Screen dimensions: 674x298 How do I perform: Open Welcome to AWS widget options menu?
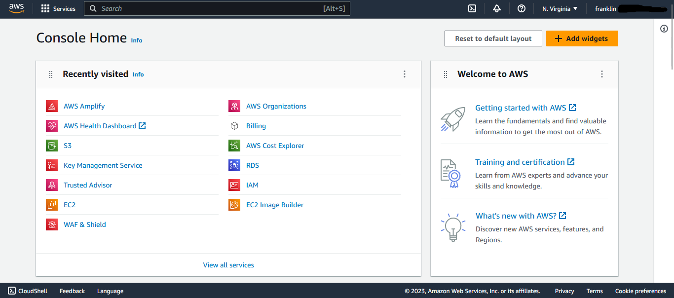point(602,74)
